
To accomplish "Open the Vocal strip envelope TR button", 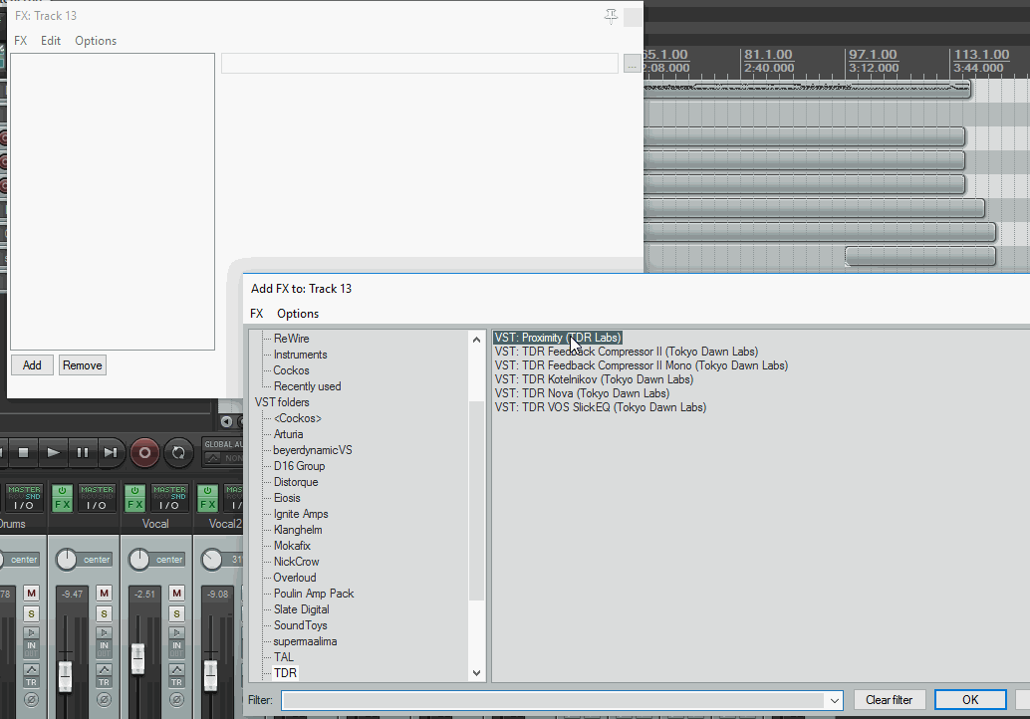I will (x=176, y=675).
